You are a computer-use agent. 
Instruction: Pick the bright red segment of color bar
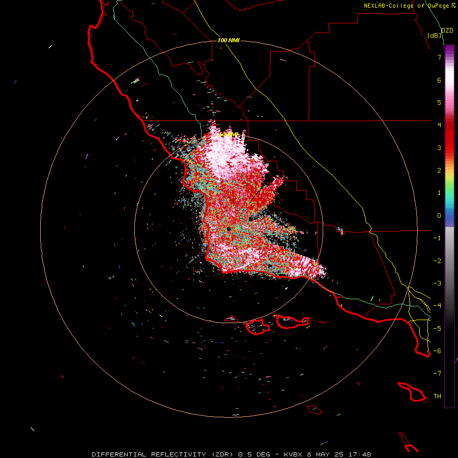pos(449,140)
